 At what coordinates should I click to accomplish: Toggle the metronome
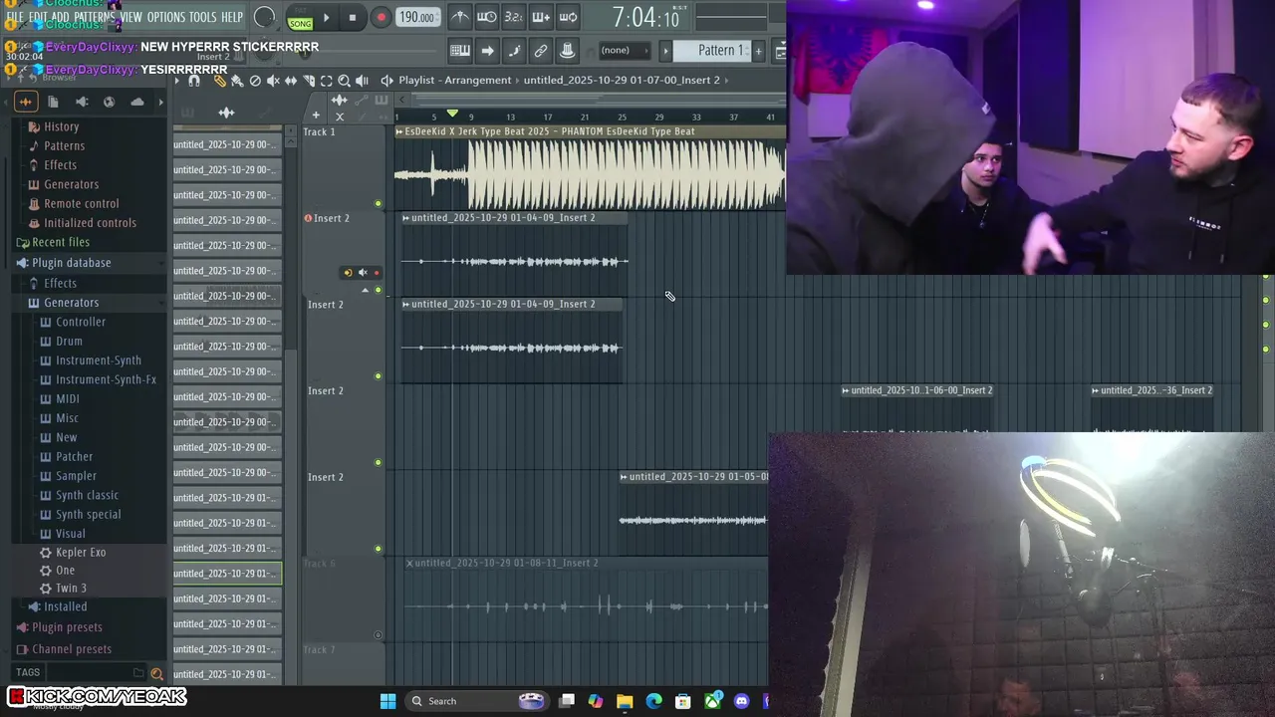461,17
